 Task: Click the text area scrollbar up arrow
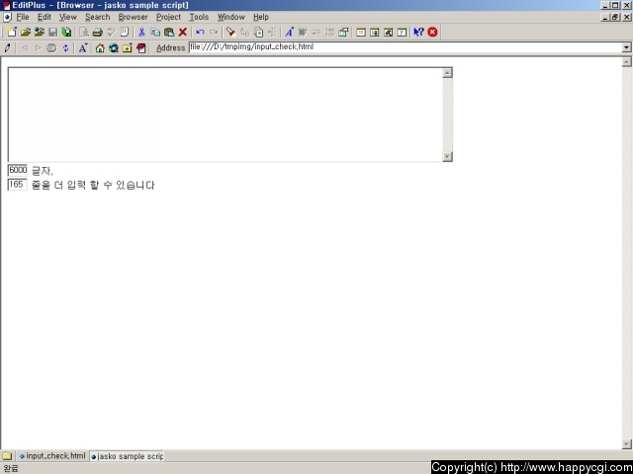[447, 73]
